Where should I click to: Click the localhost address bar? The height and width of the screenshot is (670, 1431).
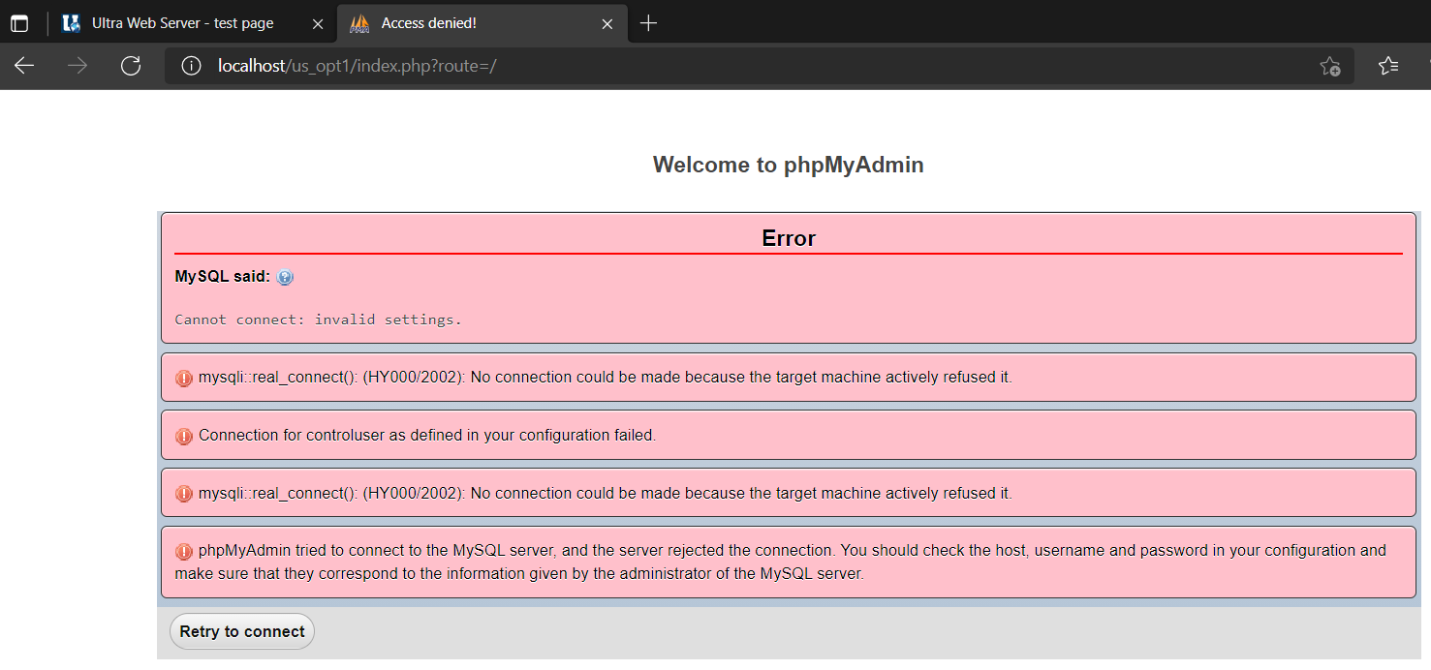tap(678, 66)
